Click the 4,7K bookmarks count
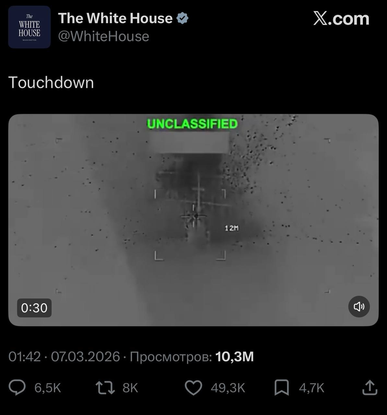This screenshot has height=415, width=387. [311, 388]
